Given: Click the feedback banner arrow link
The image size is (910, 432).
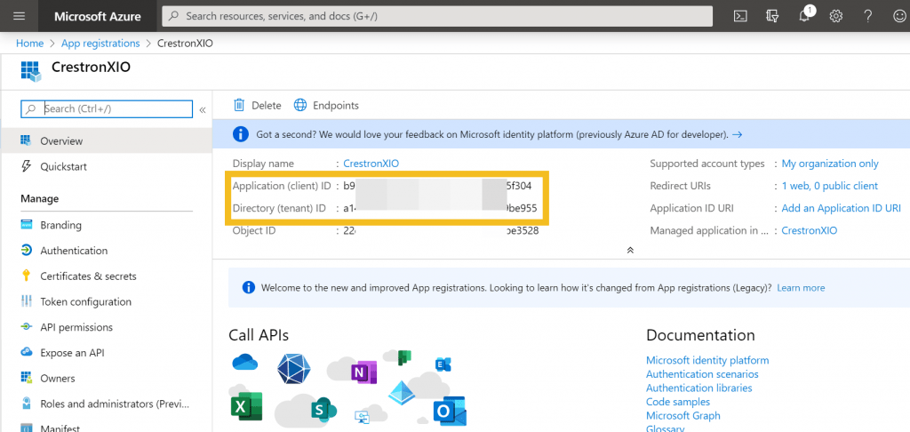Looking at the screenshot, I should coord(737,135).
